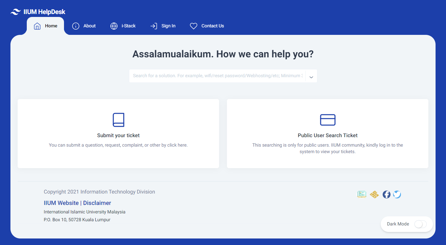Open the i-Stack tab
Image resolution: width=446 pixels, height=245 pixels.
(x=123, y=26)
